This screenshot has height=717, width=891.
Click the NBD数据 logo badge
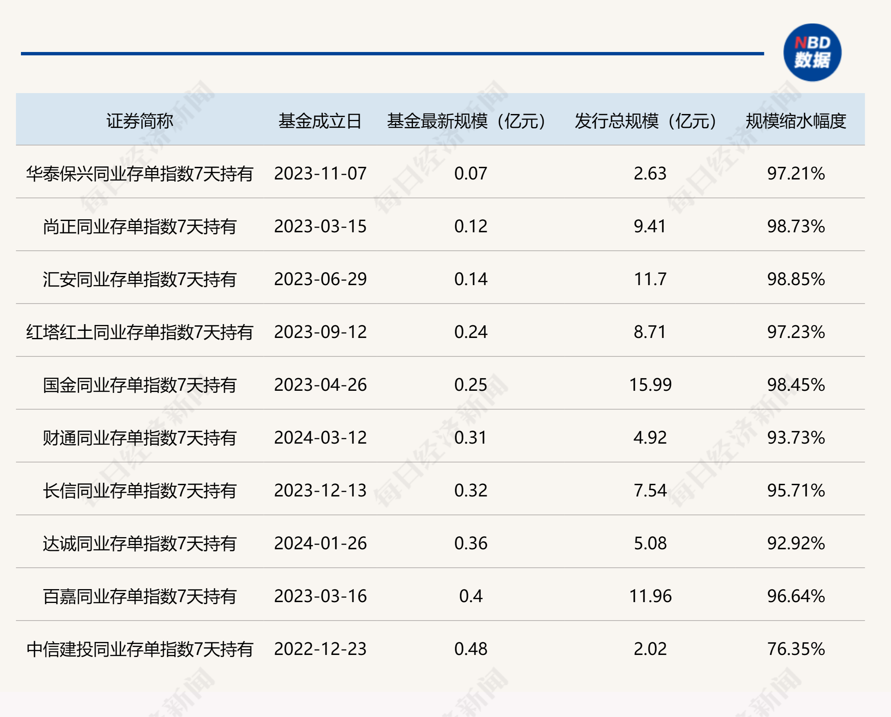[x=812, y=52]
